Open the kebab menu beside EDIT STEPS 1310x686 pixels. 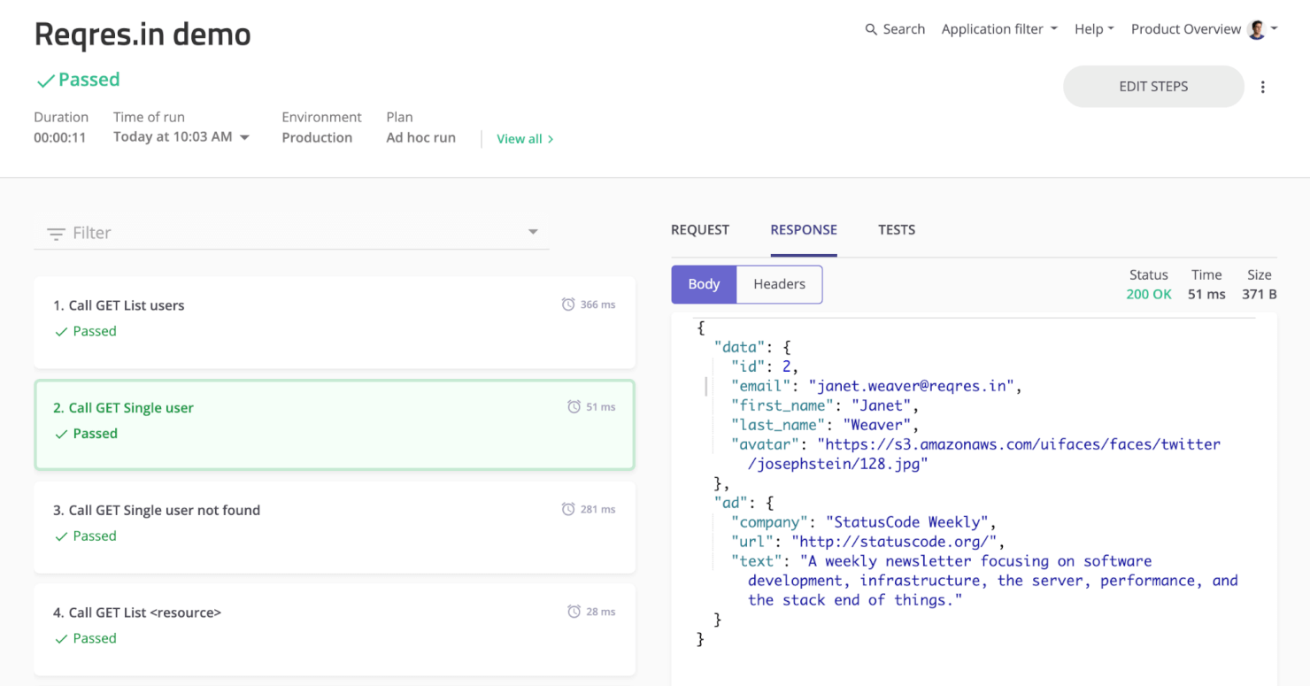(x=1263, y=86)
